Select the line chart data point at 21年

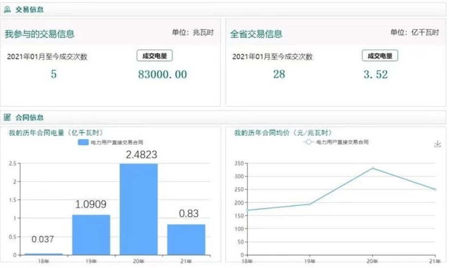tap(435, 189)
